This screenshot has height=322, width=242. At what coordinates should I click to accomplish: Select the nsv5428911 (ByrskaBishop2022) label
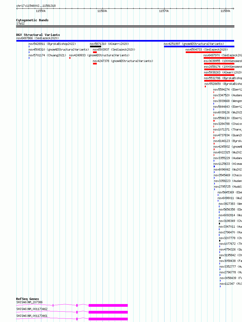pos(52,44)
